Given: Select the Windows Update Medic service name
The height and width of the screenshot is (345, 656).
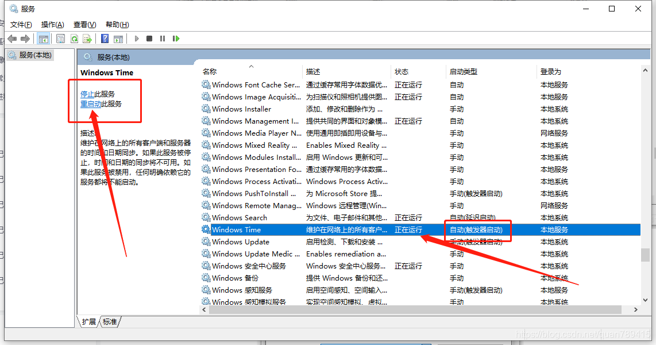Looking at the screenshot, I should pos(256,254).
